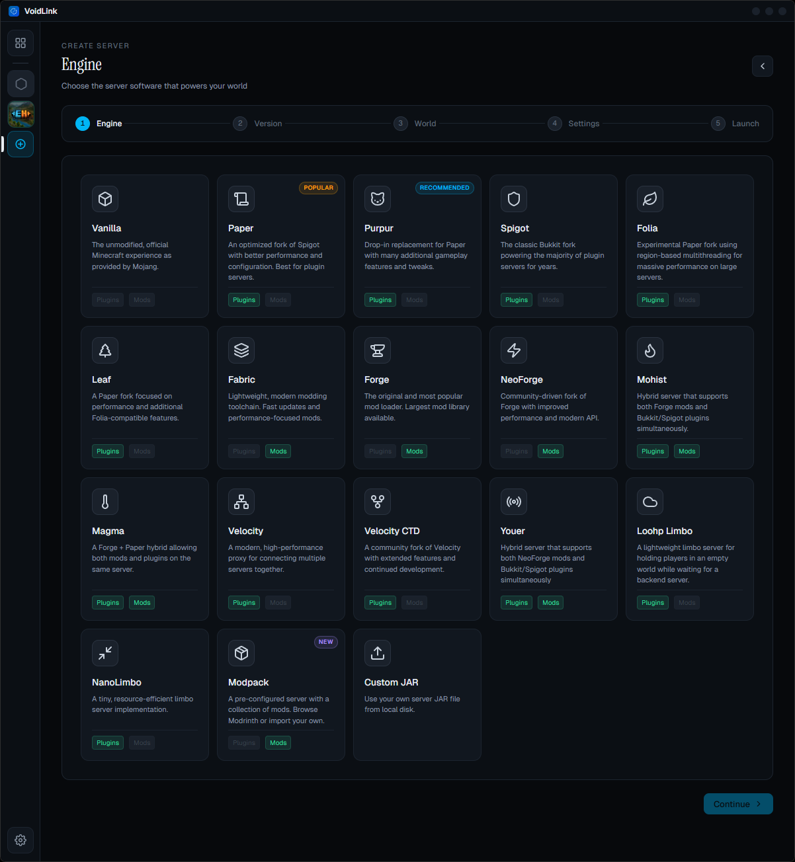
Task: Click the Leaf tree icon
Action: pos(105,350)
